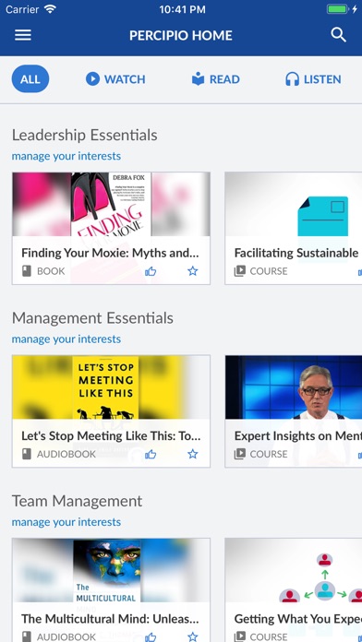
Task: Open Expert Insights course video thumbnail
Action: [294, 386]
